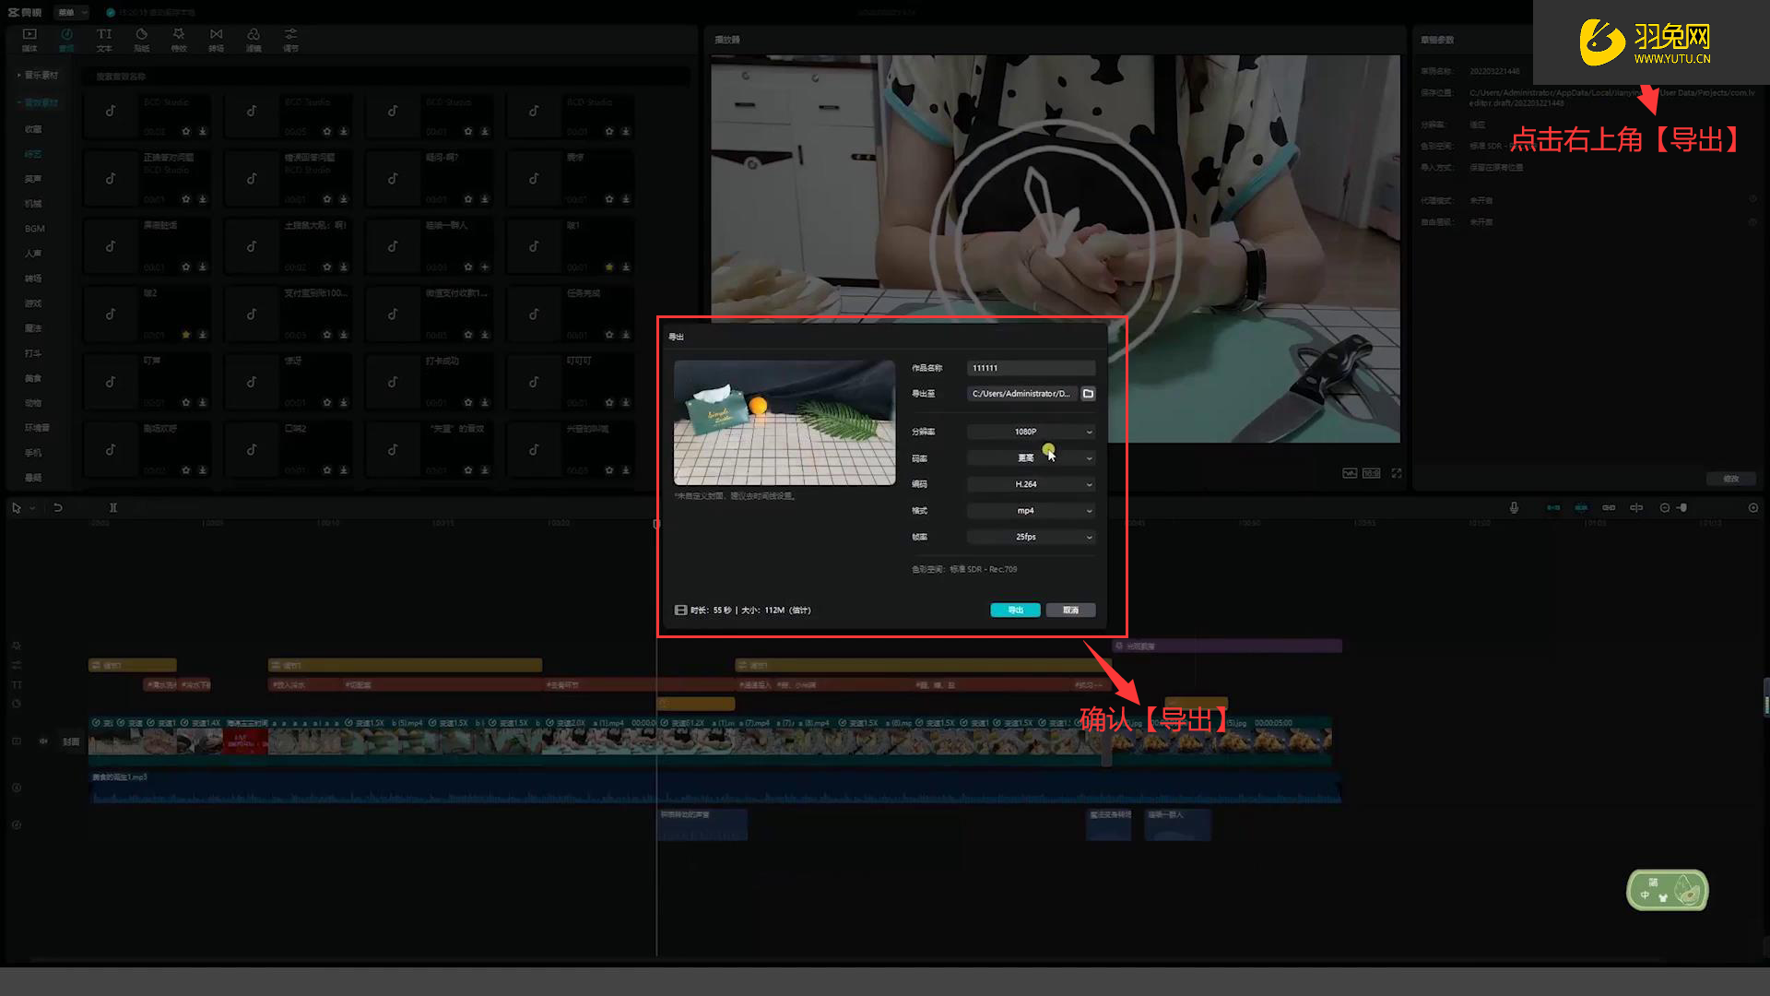
Task: Open the 1080P resolution dropdown
Action: 1031,432
